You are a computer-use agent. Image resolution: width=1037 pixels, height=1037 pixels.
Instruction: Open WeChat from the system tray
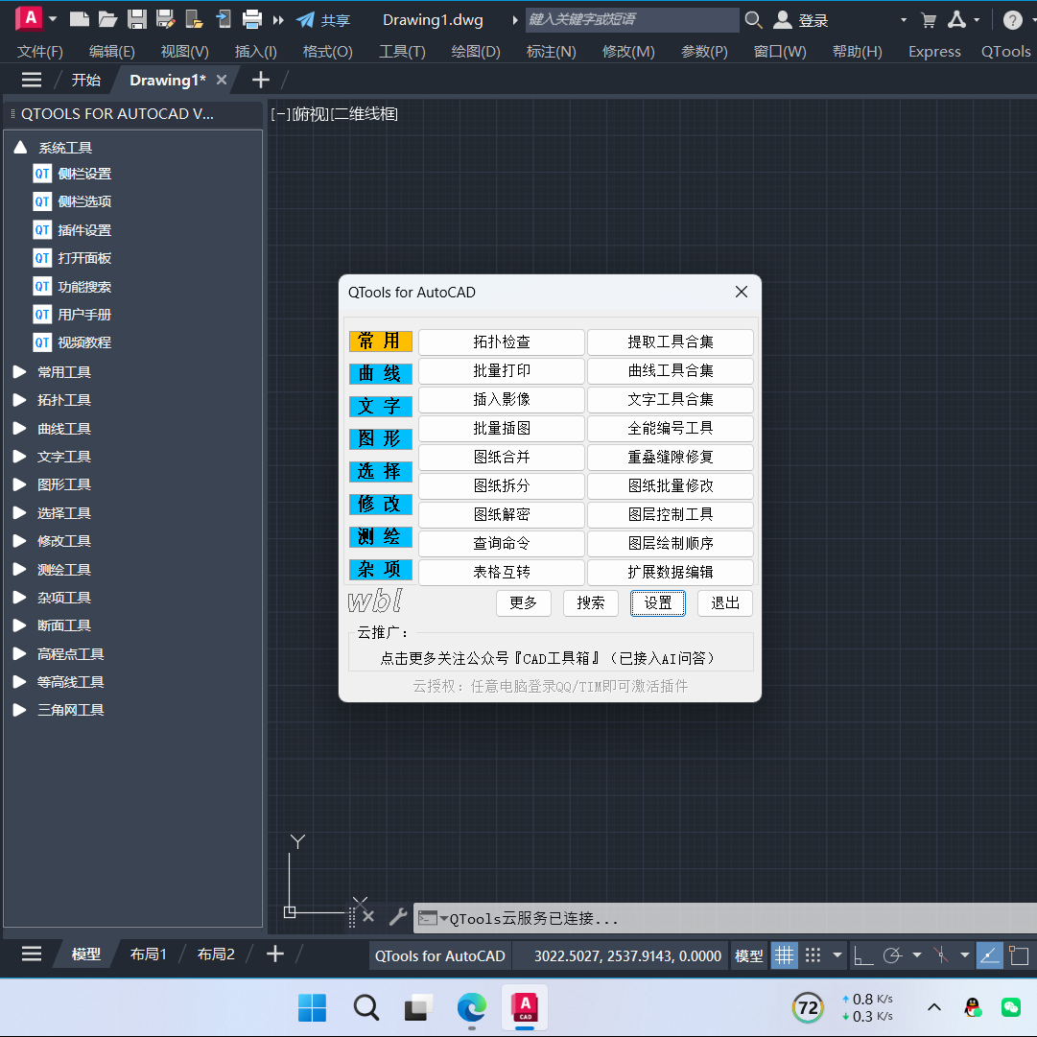click(1011, 1007)
